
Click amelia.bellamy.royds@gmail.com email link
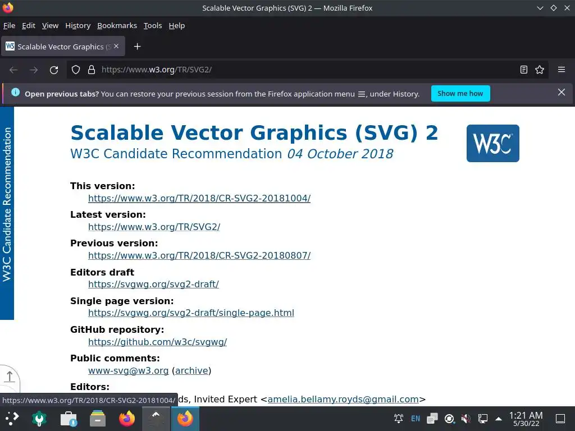point(343,399)
